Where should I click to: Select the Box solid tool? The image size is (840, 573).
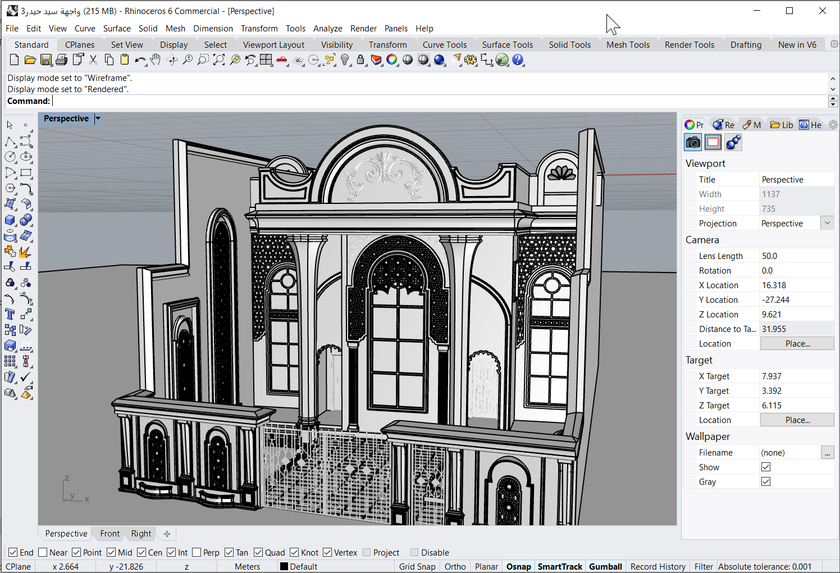pos(10,220)
